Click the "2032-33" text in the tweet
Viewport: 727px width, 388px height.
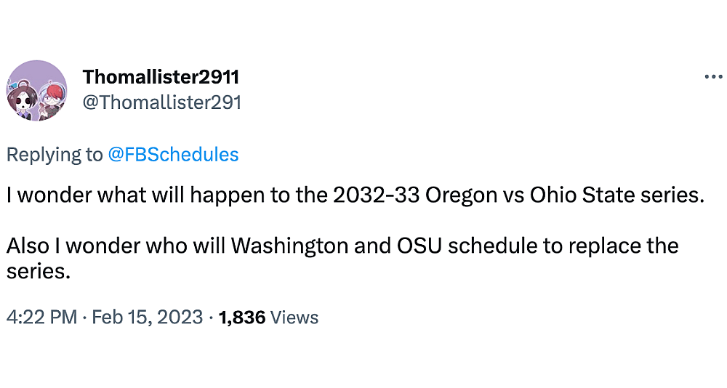click(377, 195)
